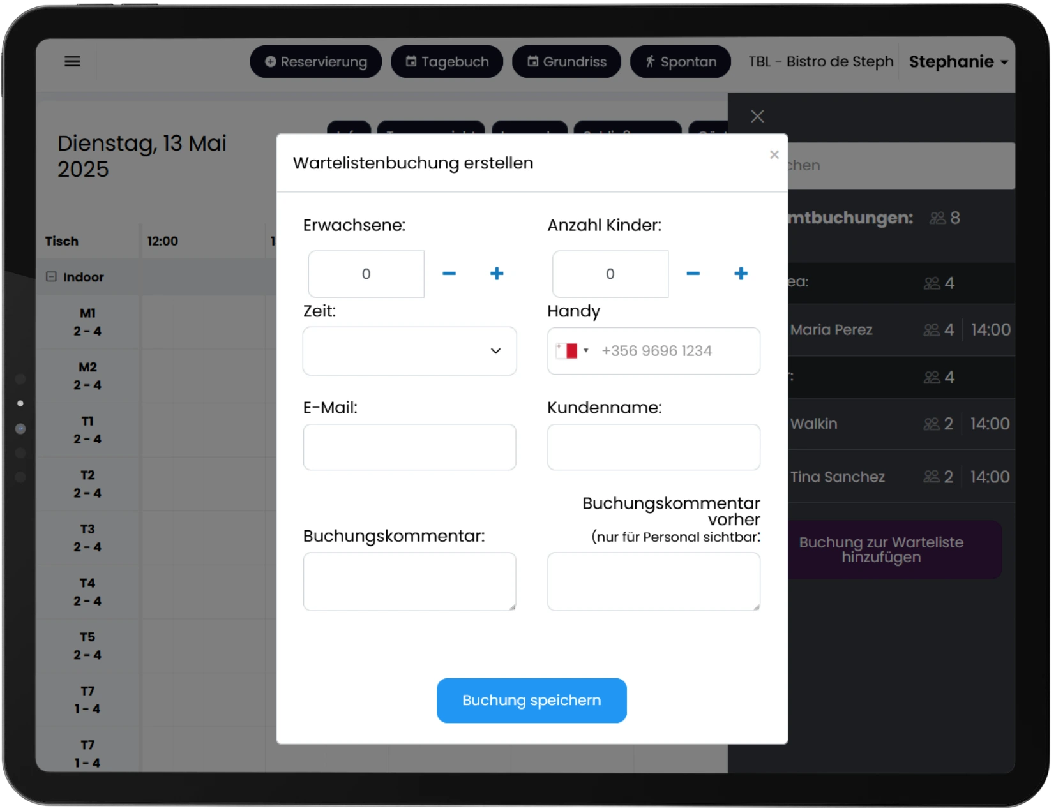Open the Stephanie user dropdown
Screen dimensions: 1056x811
click(x=958, y=61)
